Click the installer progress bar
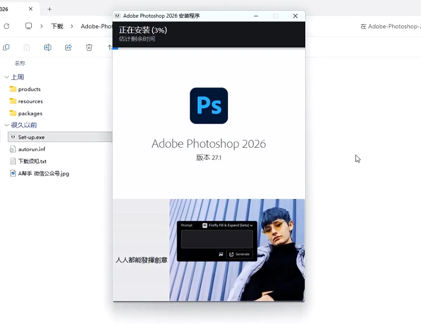421x324 pixels. [209, 48]
